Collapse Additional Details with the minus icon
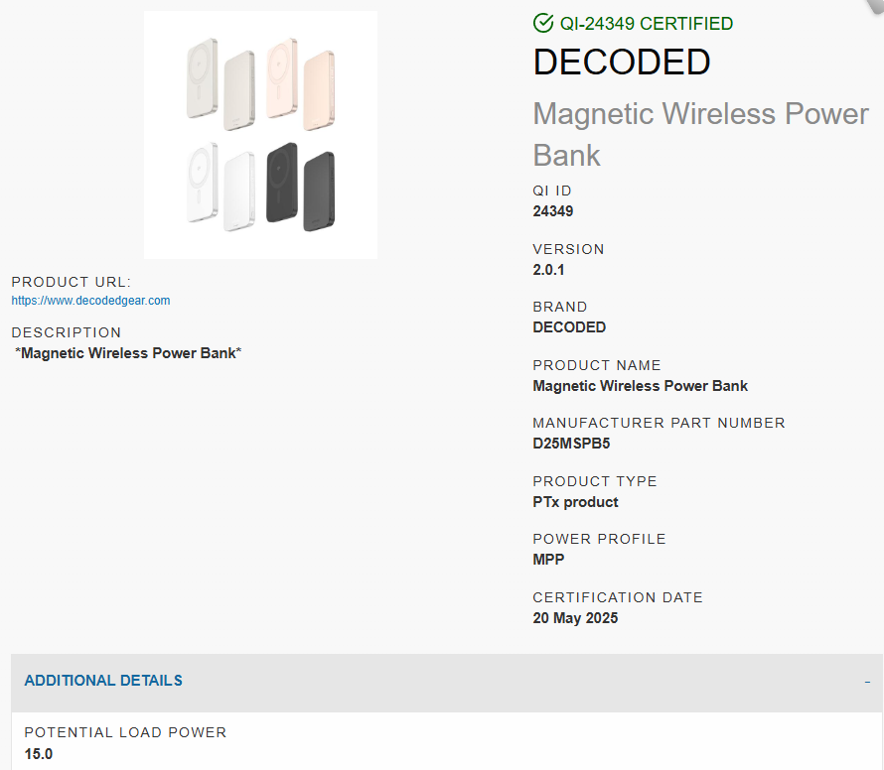884x770 pixels. point(867,682)
